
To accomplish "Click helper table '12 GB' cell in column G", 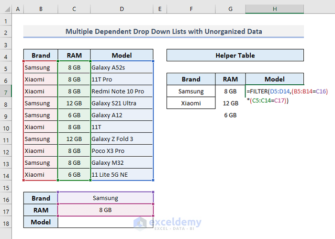I will tap(230, 103).
